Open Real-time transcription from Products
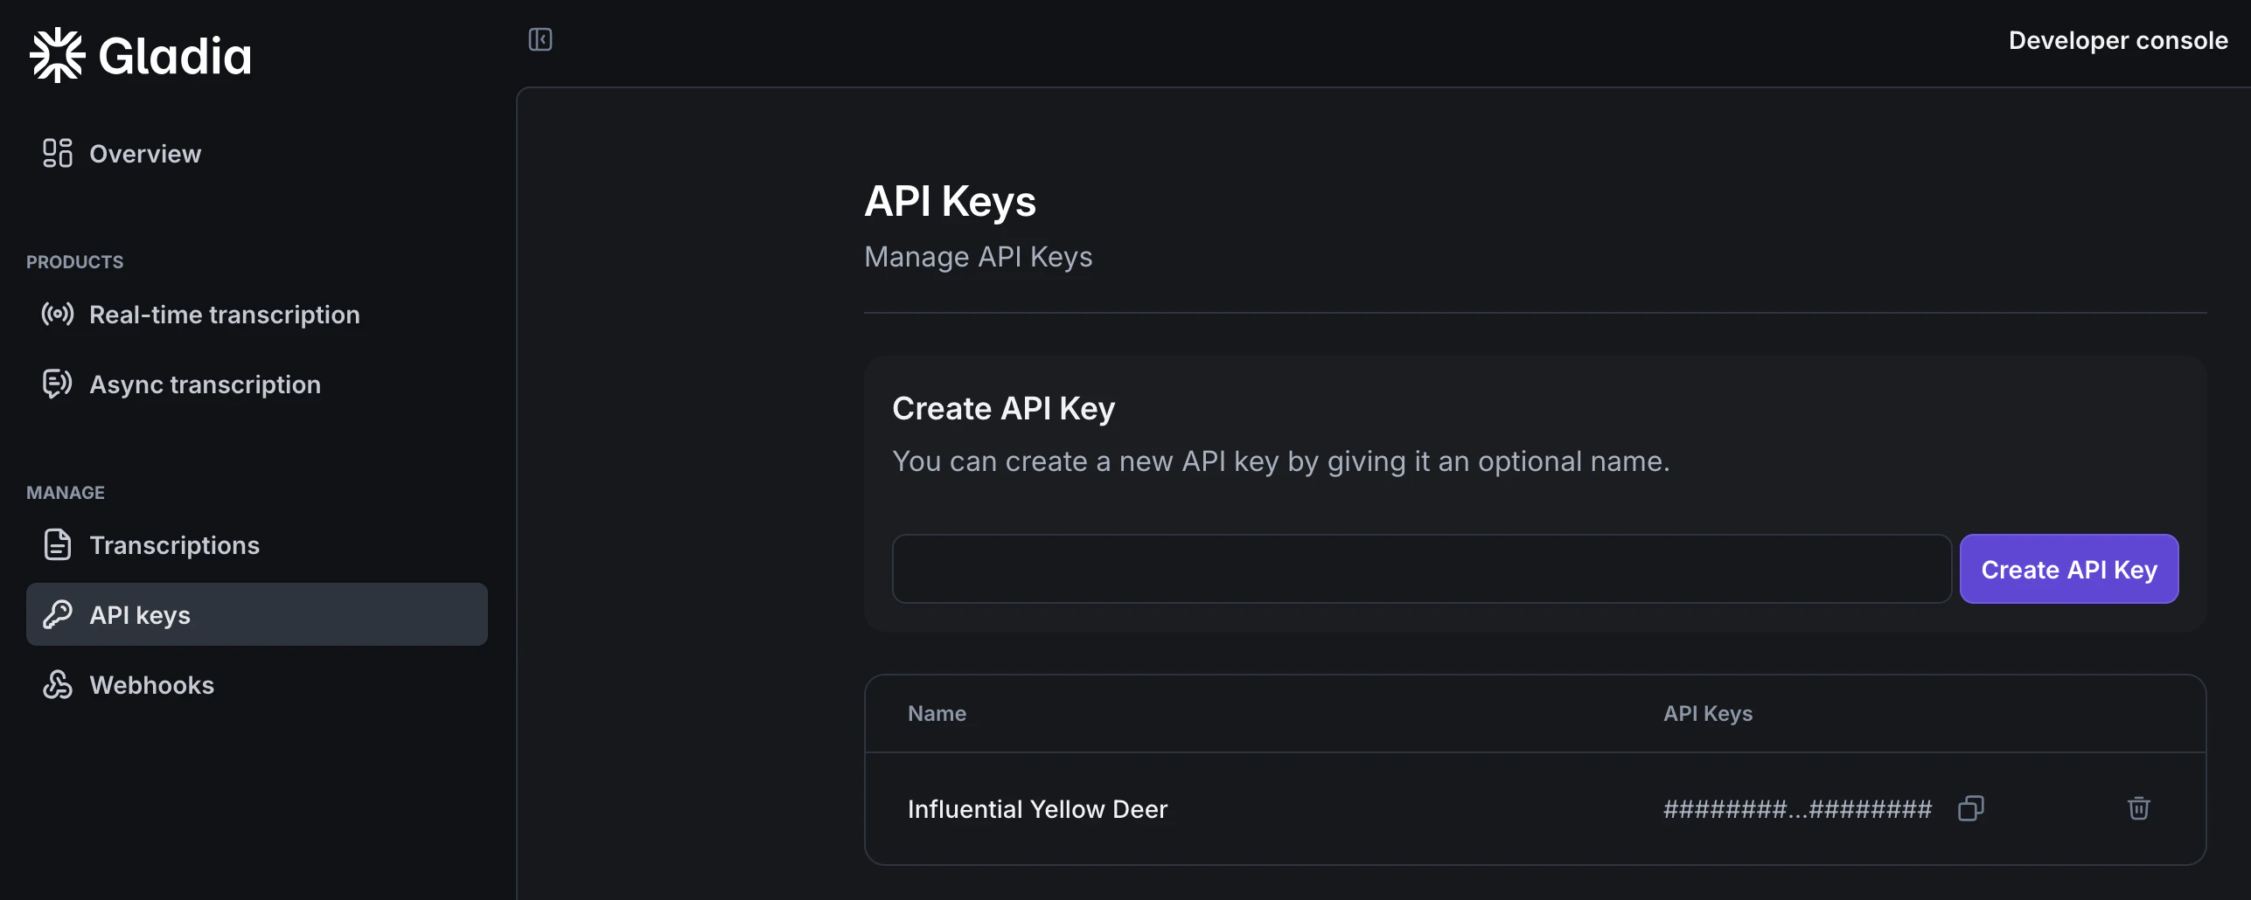The width and height of the screenshot is (2251, 900). pyautogui.click(x=224, y=315)
